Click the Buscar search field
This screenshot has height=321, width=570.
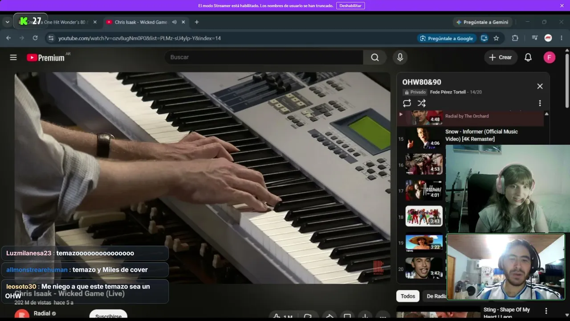(x=264, y=57)
